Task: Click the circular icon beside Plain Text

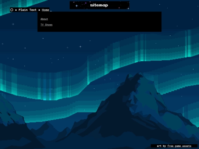Action: 12,10
